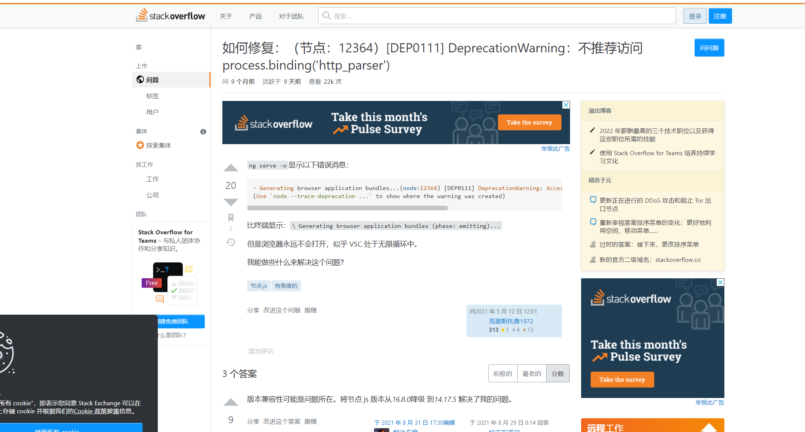
Task: Open 工作 under 找工作
Action: click(x=152, y=179)
